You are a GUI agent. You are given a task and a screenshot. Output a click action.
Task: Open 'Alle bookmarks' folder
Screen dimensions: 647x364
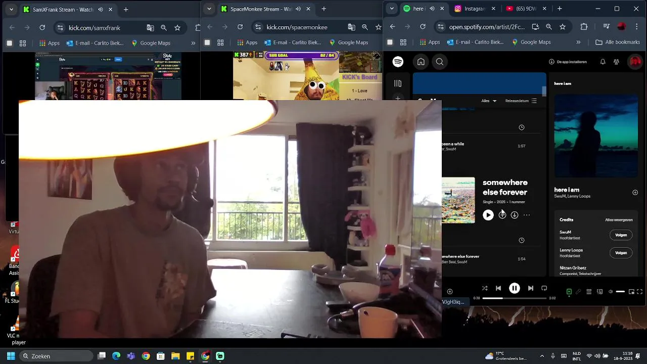(618, 42)
